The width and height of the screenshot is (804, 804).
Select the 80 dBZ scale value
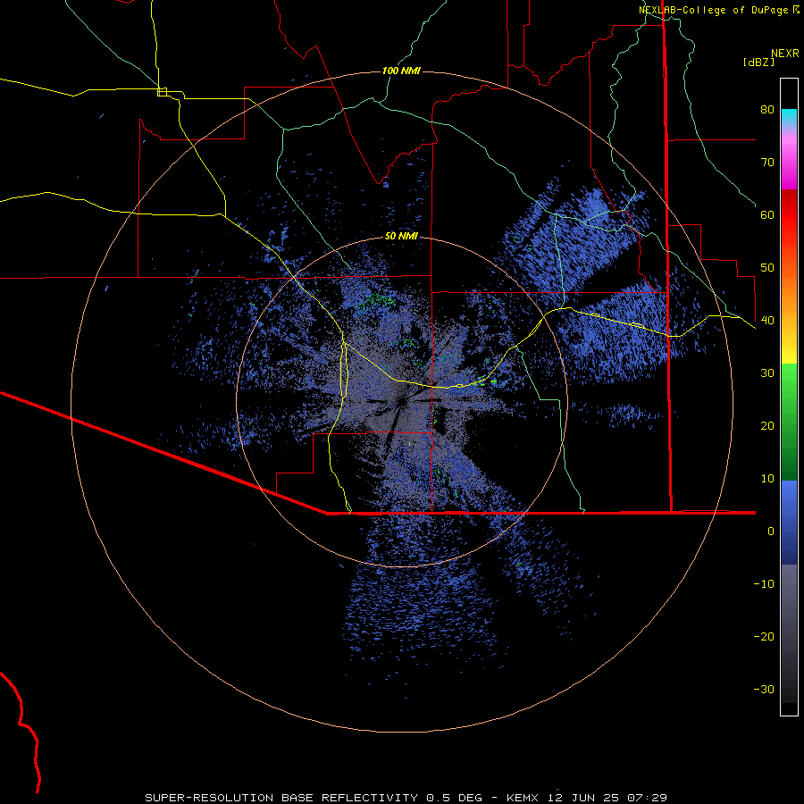tap(767, 110)
